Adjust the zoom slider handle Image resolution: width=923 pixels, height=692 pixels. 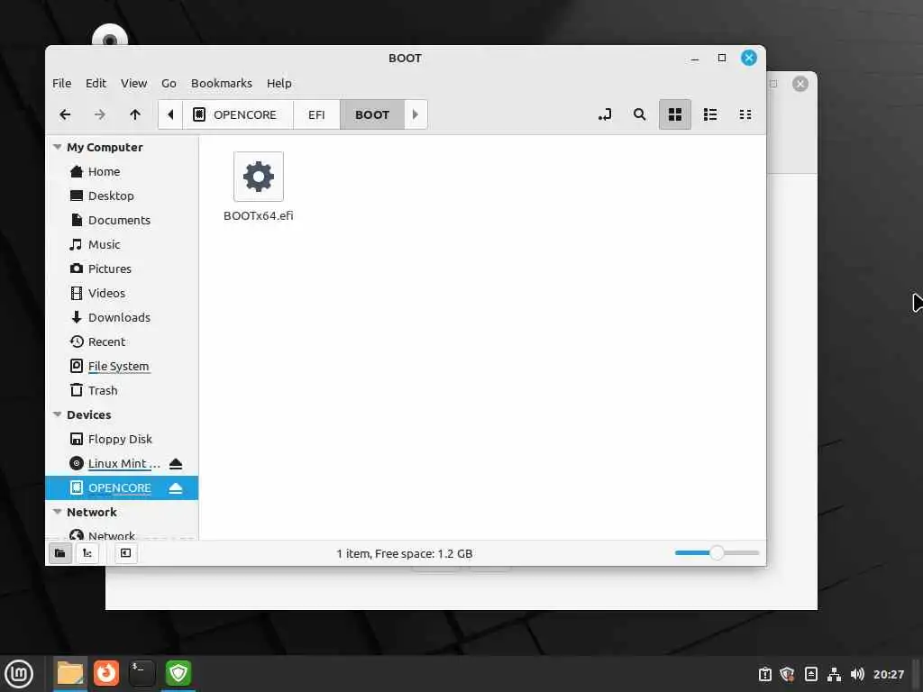(717, 553)
